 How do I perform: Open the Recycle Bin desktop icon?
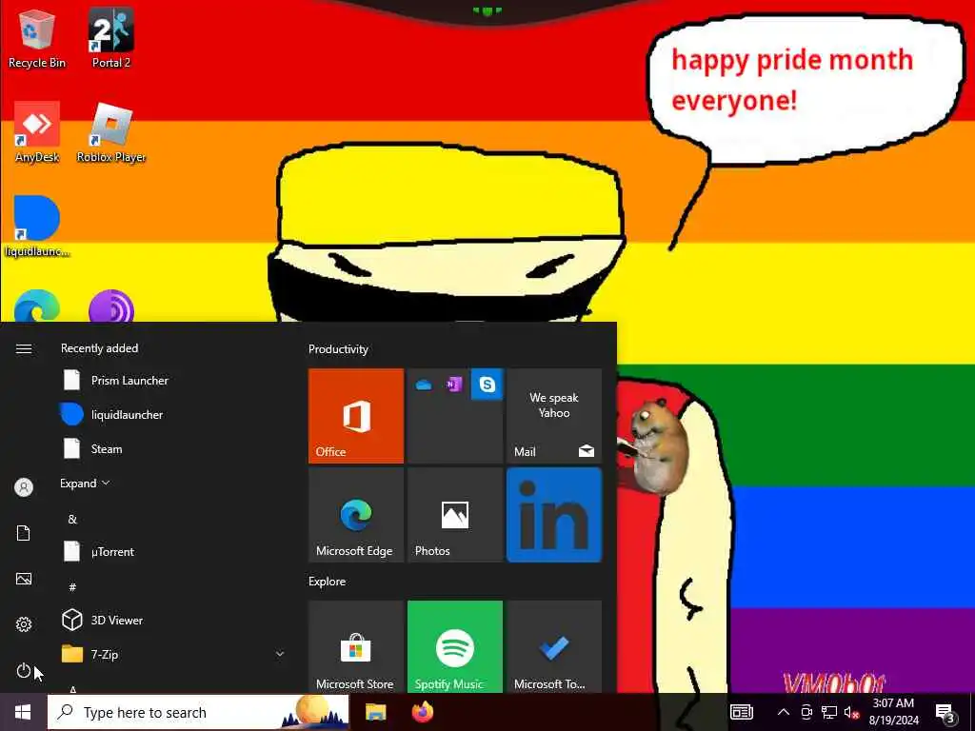click(x=37, y=38)
